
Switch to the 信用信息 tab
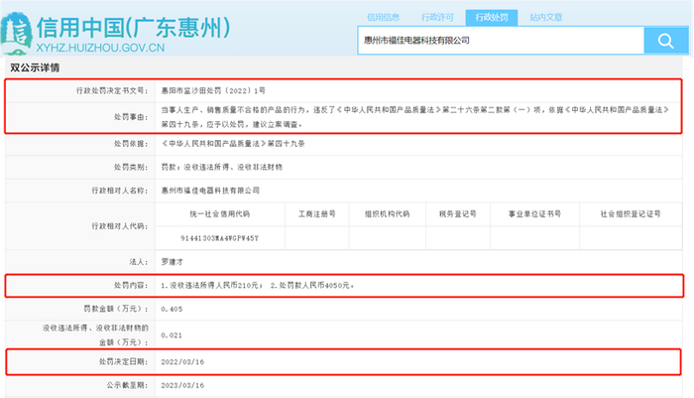click(x=384, y=17)
